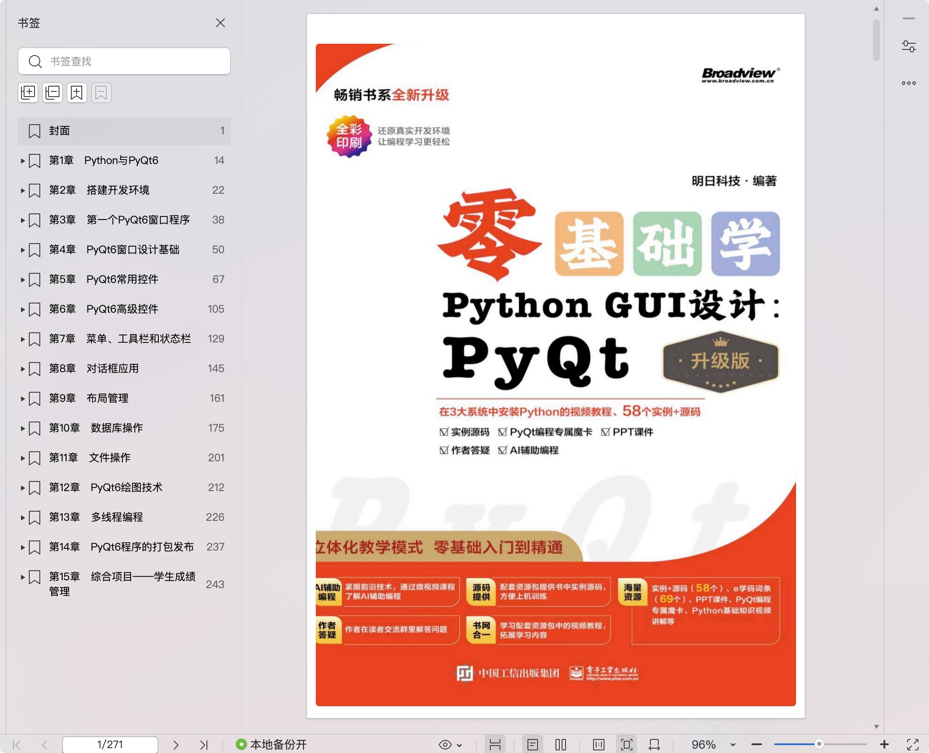This screenshot has height=753, width=929.
Task: Select single page layout
Action: pyautogui.click(x=533, y=745)
